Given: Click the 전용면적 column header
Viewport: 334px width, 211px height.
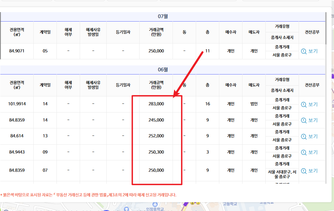Looking at the screenshot, I should pos(17,32).
